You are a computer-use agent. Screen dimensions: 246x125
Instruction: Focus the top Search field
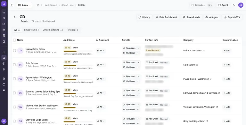tap(202, 5)
